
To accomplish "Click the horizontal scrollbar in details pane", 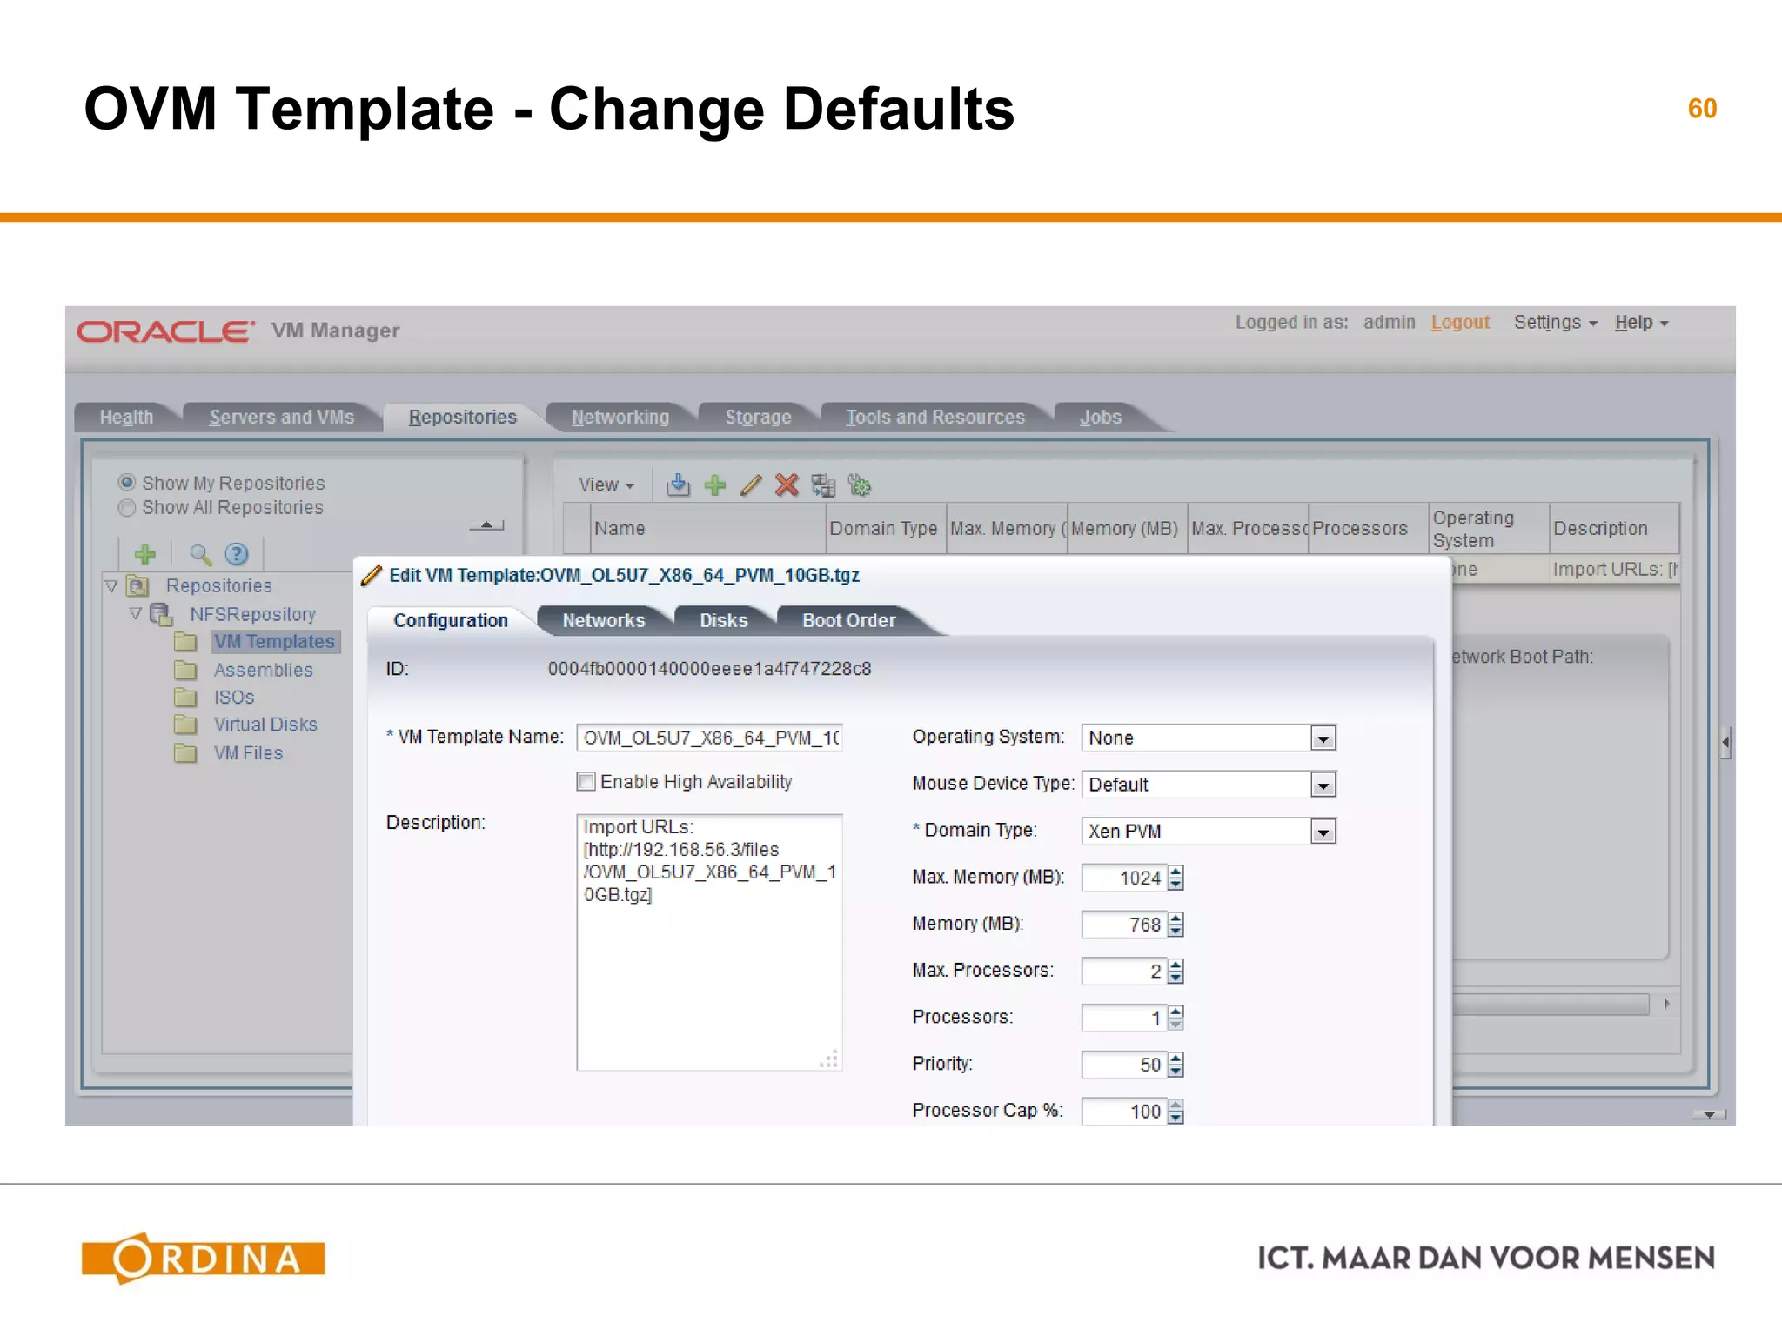I will click(1551, 1004).
